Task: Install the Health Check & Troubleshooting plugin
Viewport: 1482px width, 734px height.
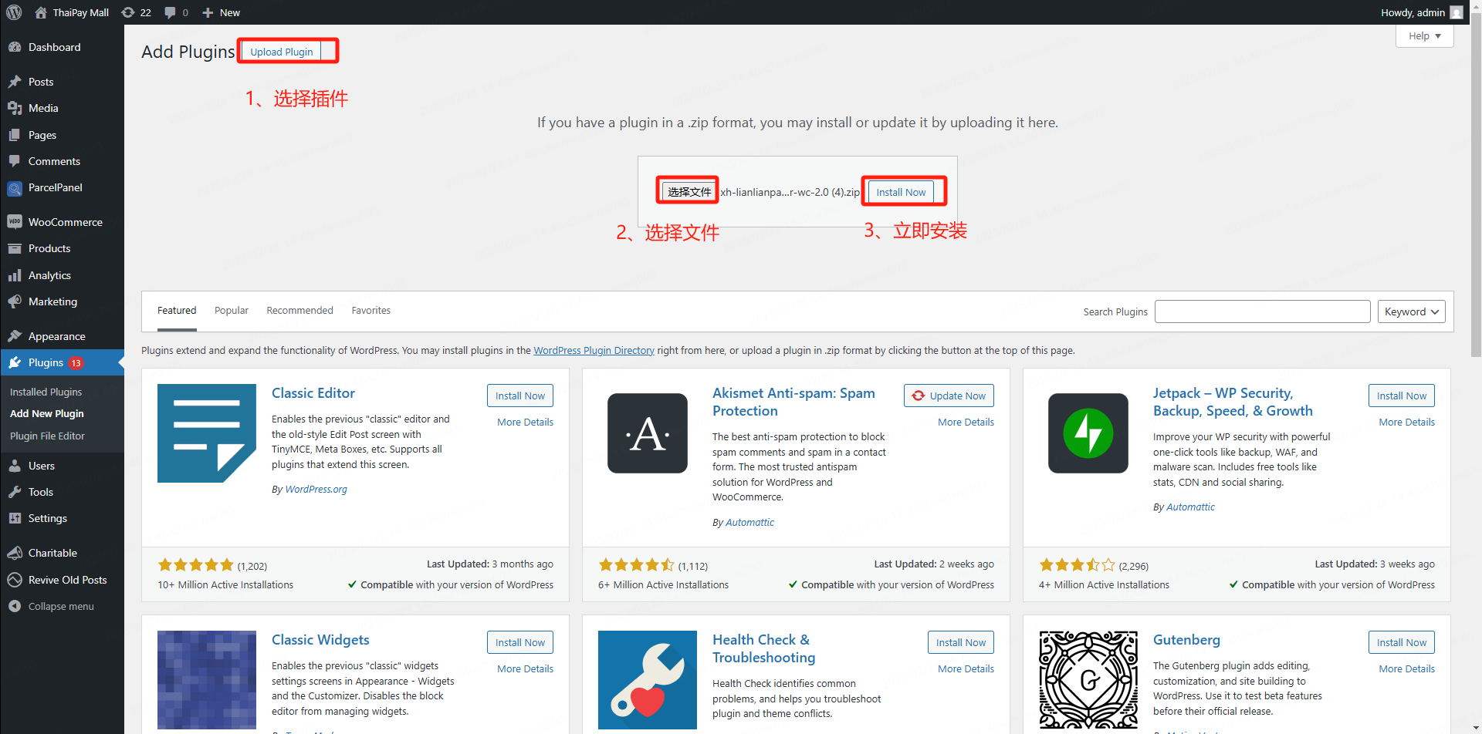Action: point(961,642)
